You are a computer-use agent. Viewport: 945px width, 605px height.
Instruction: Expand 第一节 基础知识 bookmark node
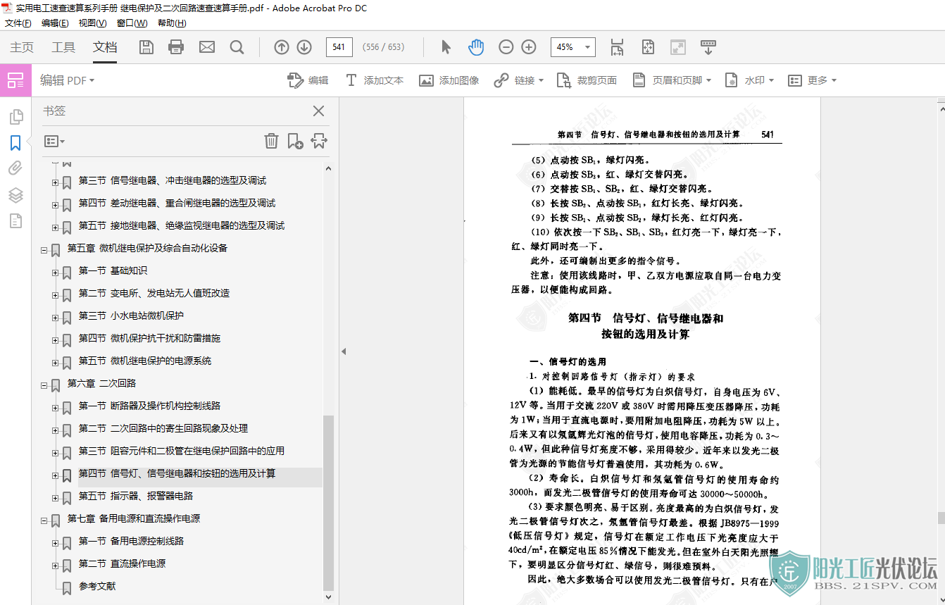tap(55, 272)
